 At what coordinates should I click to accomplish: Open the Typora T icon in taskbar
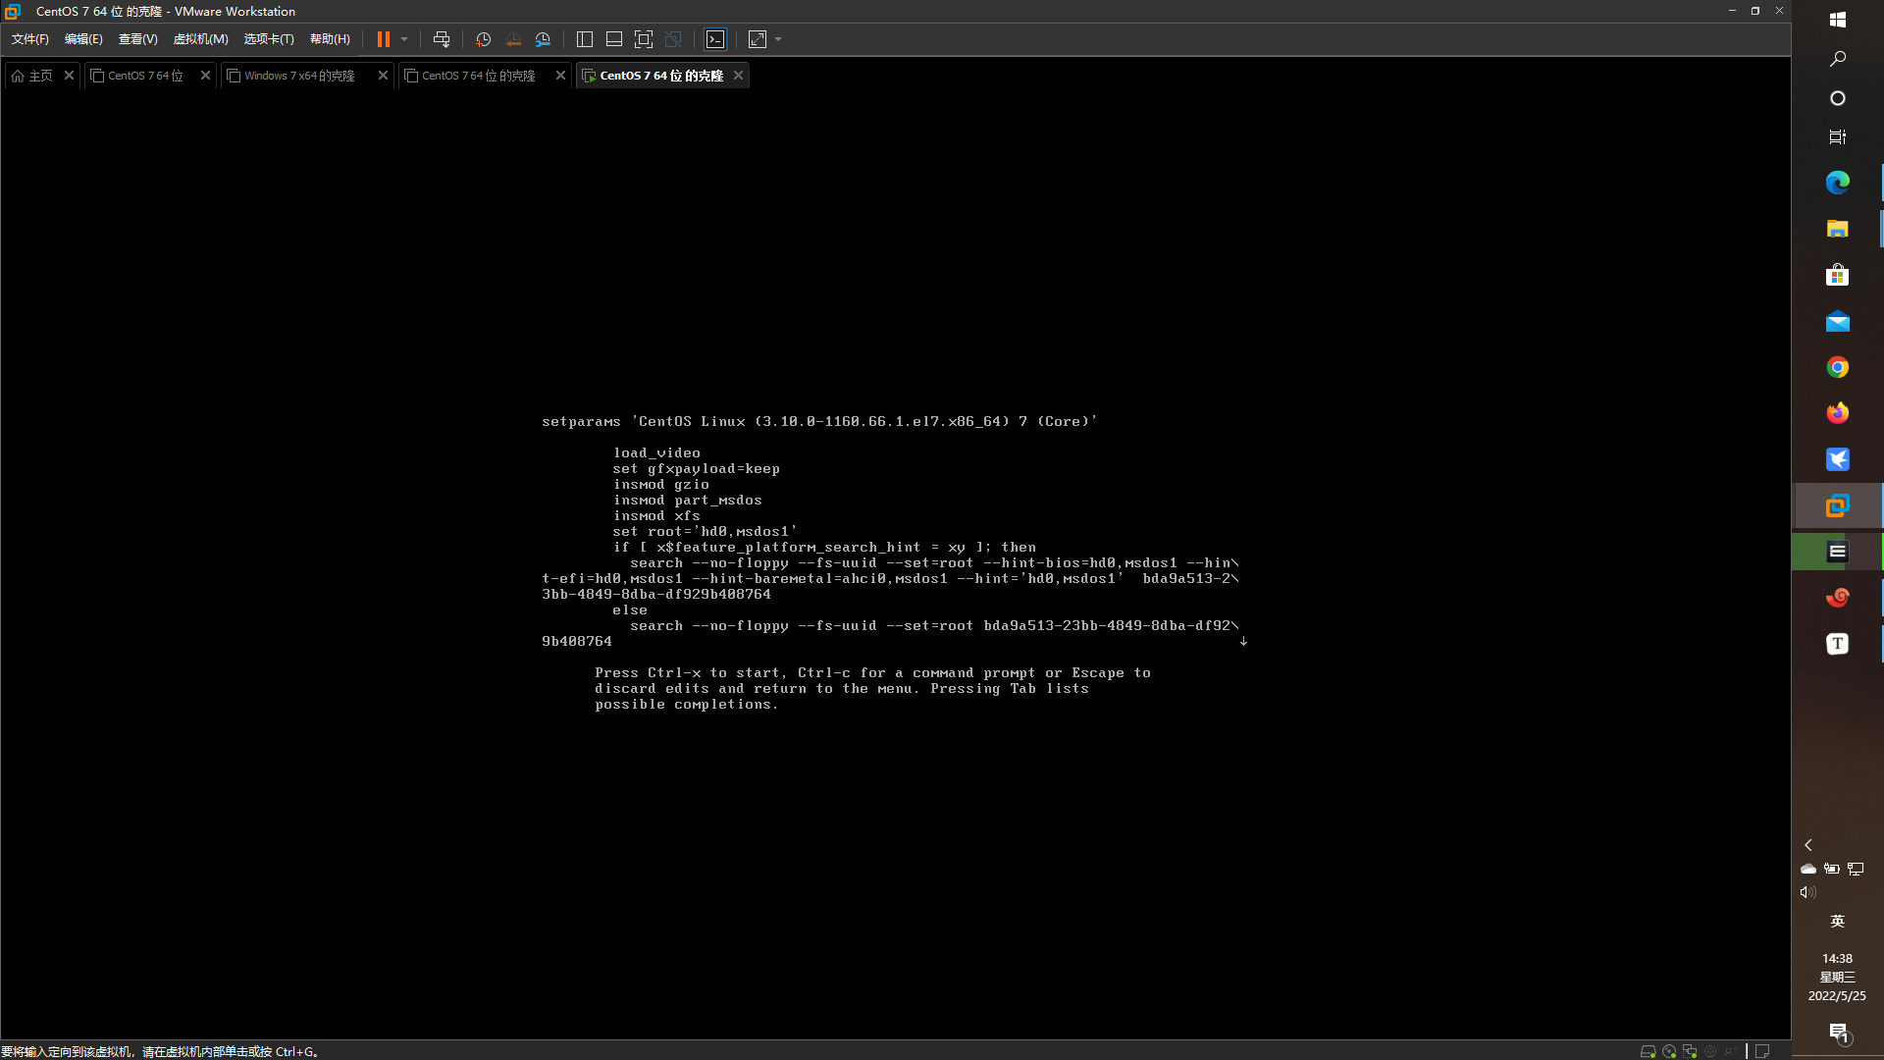point(1838,644)
